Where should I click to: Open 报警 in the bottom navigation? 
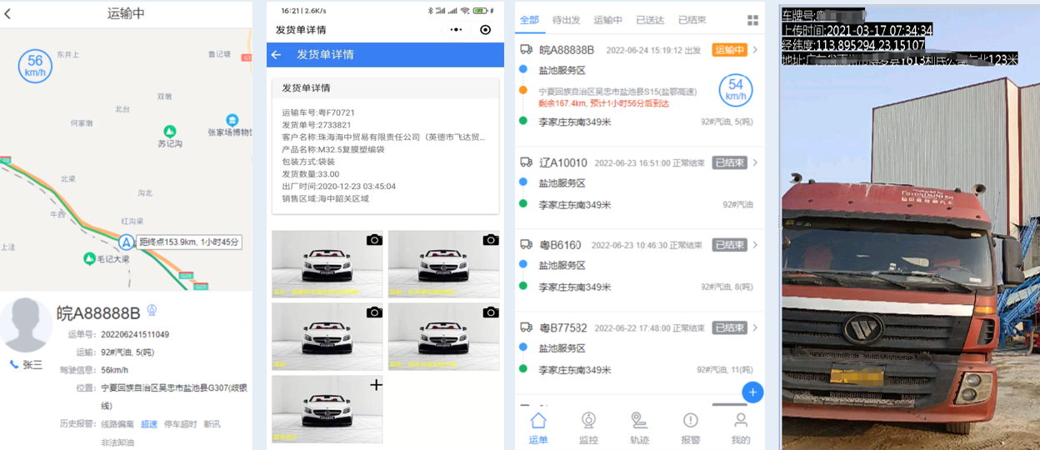tap(691, 427)
